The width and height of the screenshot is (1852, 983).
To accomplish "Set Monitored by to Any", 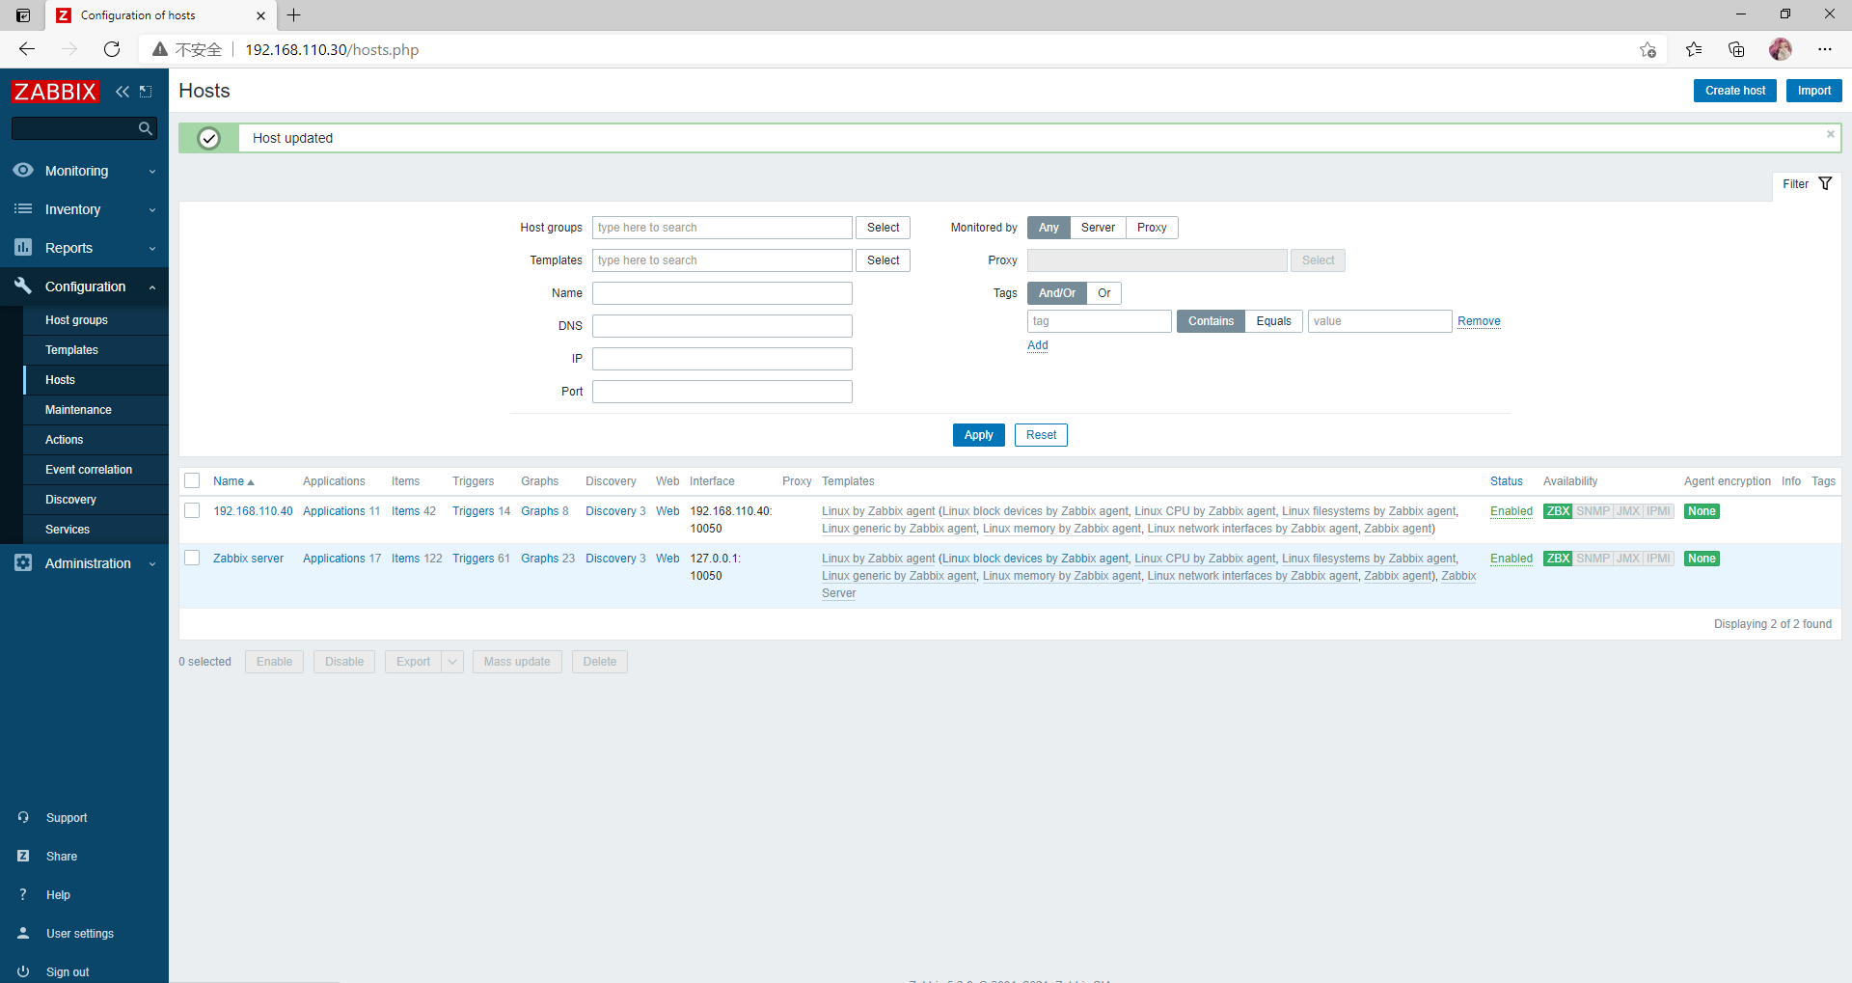I will (x=1049, y=228).
